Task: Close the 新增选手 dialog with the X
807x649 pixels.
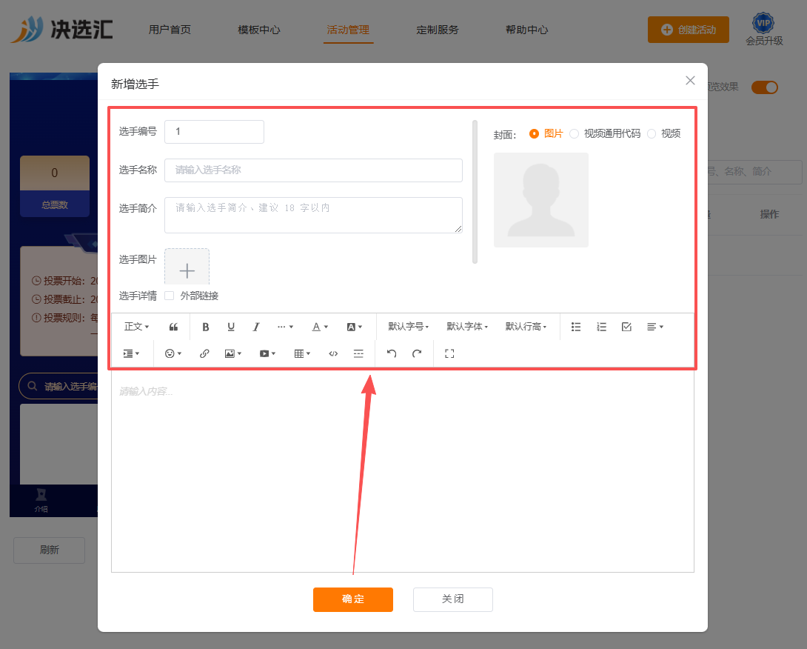Action: click(690, 80)
